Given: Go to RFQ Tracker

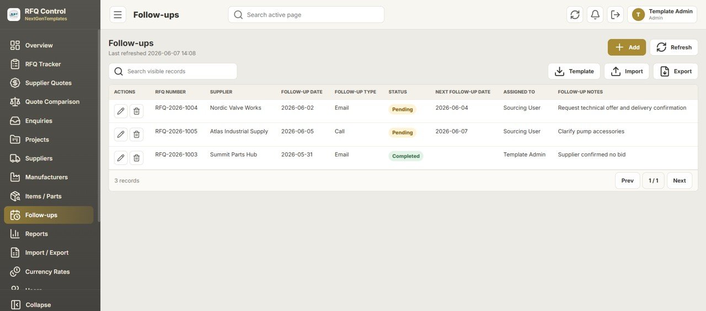Looking at the screenshot, I should (49, 64).
